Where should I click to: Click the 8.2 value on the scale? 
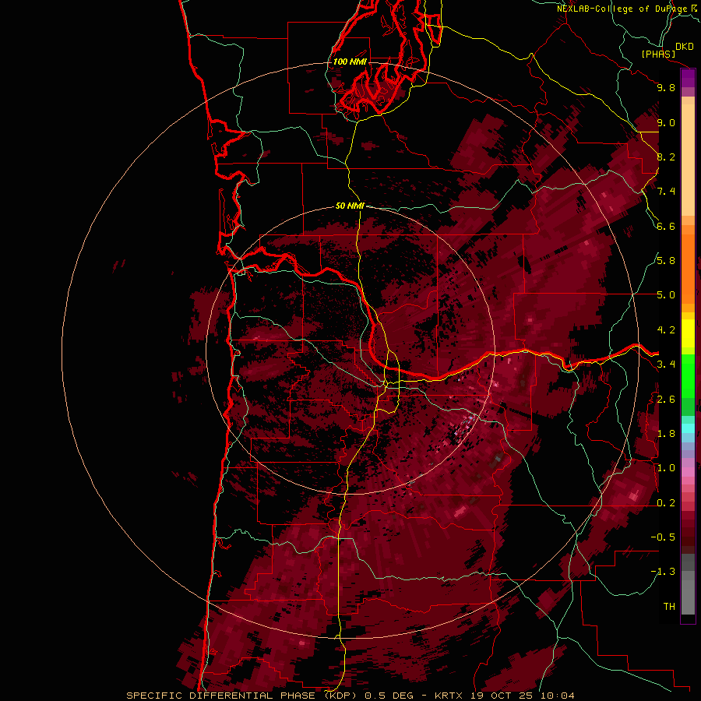coord(666,157)
